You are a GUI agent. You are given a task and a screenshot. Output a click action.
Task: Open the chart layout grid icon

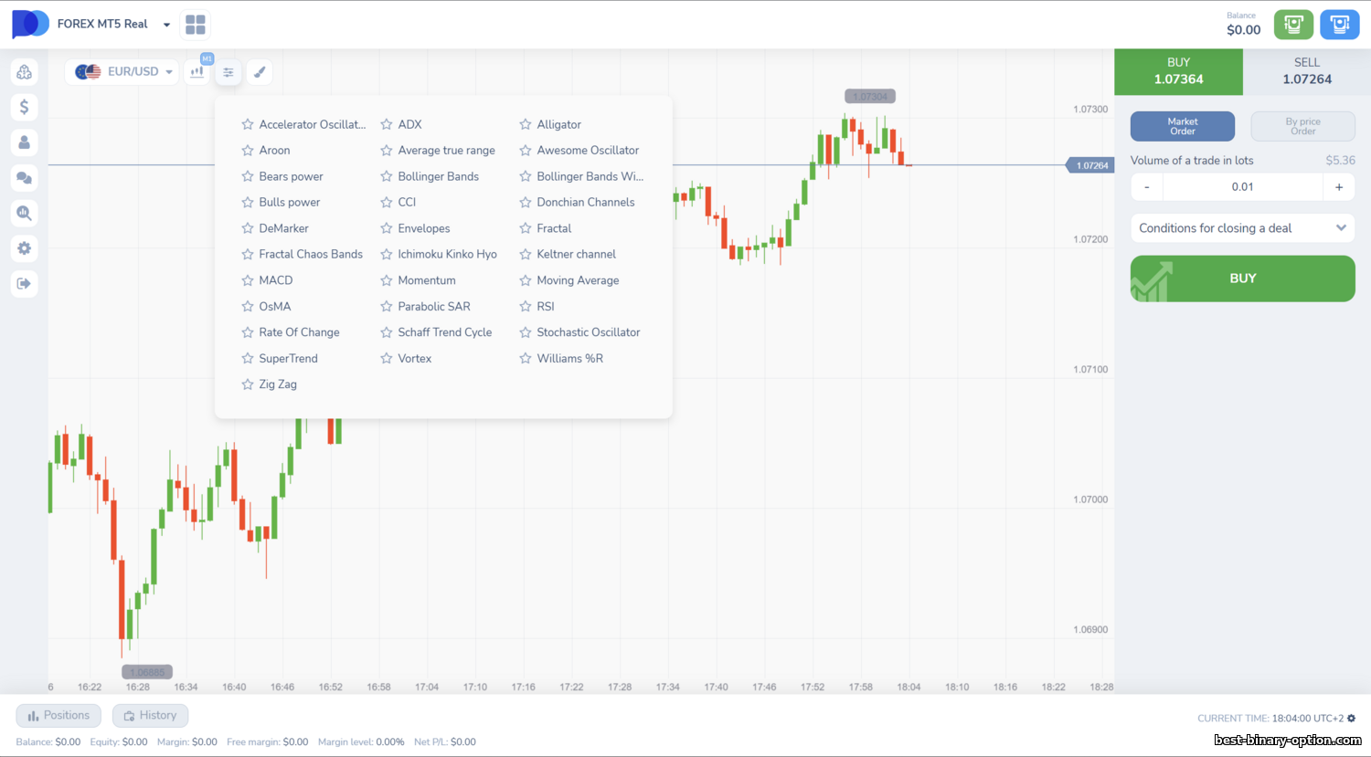[x=196, y=25]
